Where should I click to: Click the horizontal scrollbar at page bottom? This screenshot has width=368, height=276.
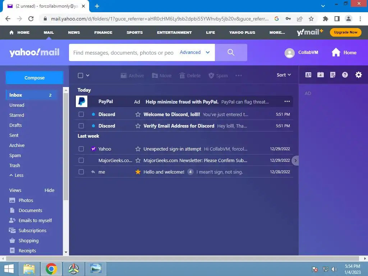click(x=183, y=258)
